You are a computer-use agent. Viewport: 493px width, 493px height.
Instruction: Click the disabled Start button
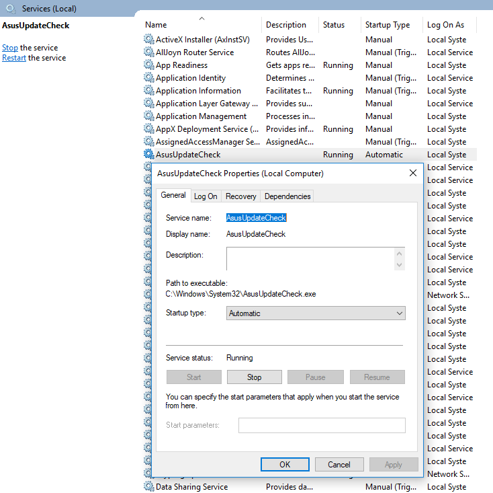[194, 377]
